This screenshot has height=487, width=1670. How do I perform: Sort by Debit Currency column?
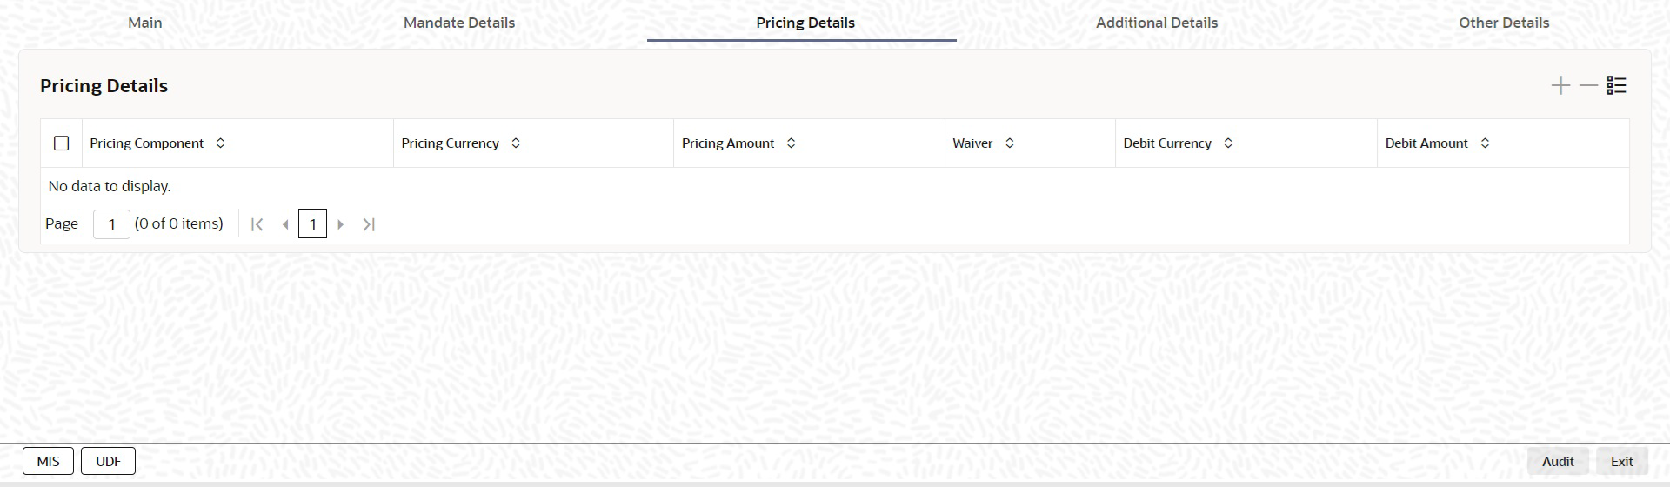(x=1228, y=143)
